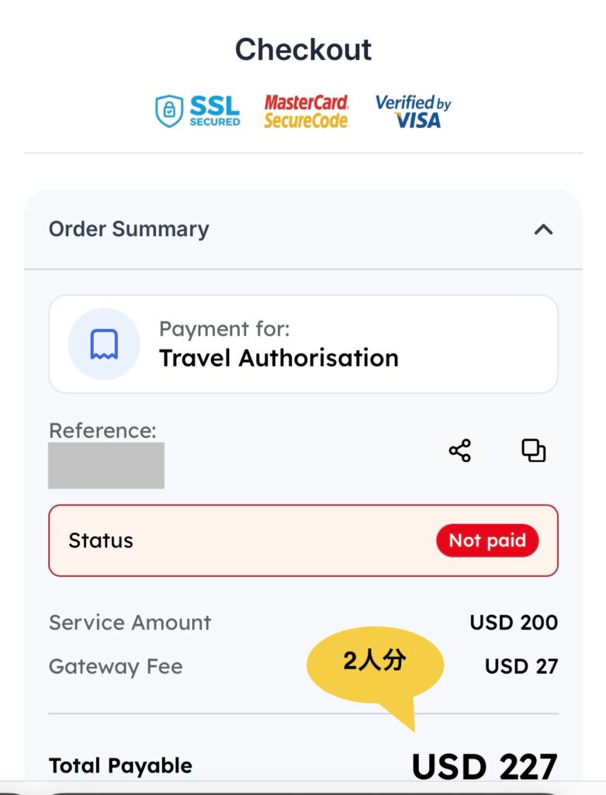Click the yellow 2人分 speech bubble

click(375, 662)
